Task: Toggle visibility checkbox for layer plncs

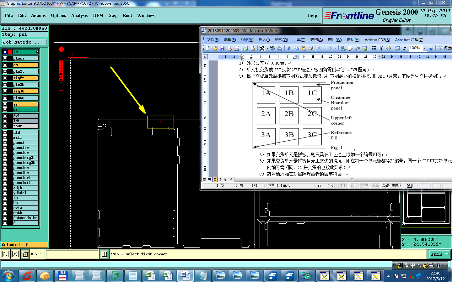Action: point(5,58)
